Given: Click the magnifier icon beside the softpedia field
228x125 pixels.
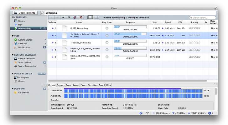Looking at the screenshot, I should 42,13.
